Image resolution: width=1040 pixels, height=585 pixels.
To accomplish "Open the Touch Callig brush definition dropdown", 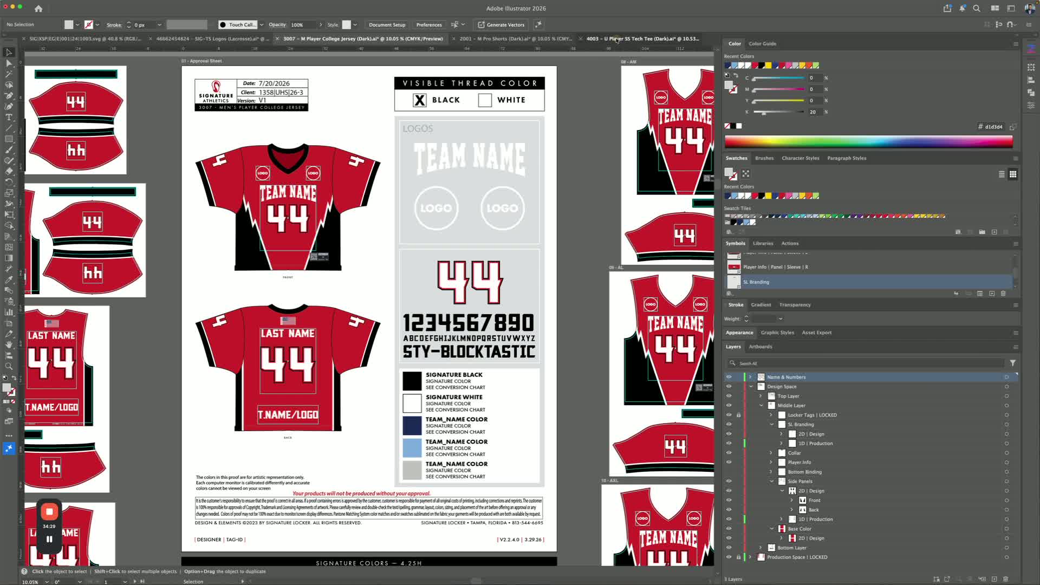I will 262,25.
